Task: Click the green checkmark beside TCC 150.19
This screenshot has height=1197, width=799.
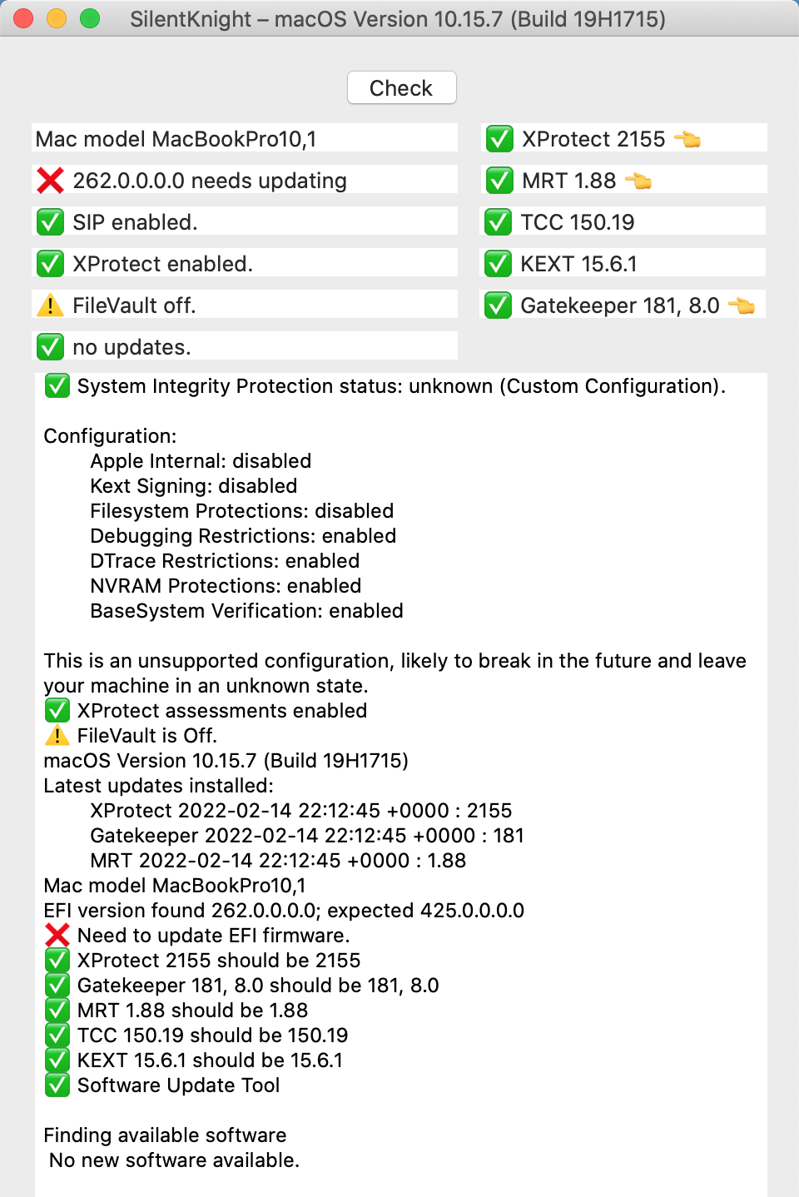Action: click(498, 222)
